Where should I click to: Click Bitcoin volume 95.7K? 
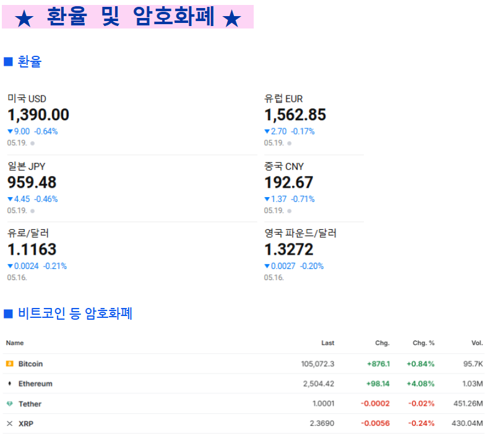tap(473, 364)
